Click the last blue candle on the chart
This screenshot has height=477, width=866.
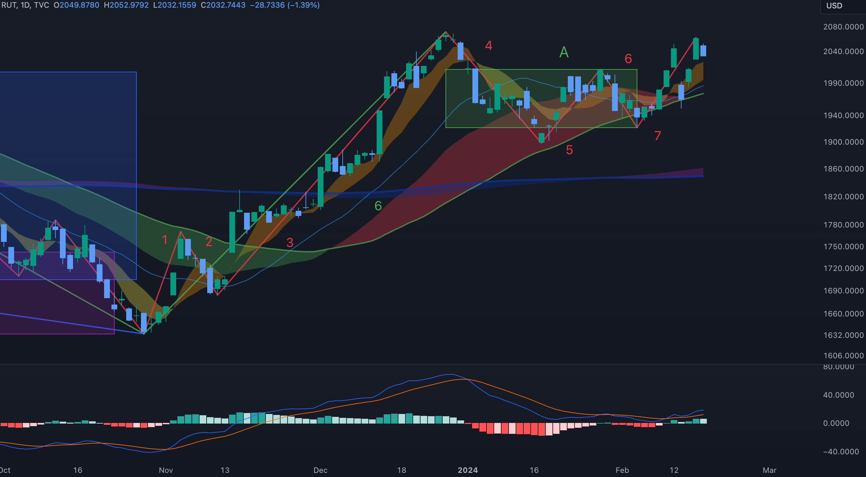pyautogui.click(x=703, y=51)
